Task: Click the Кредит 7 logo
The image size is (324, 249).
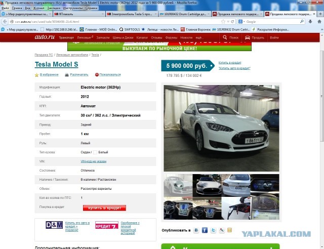Action: pos(107,225)
